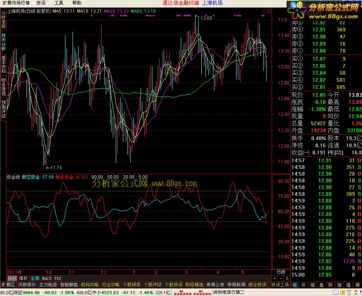Open the 基本资料 side tab
The width and height of the screenshot is (362, 296).
(x=3, y=64)
